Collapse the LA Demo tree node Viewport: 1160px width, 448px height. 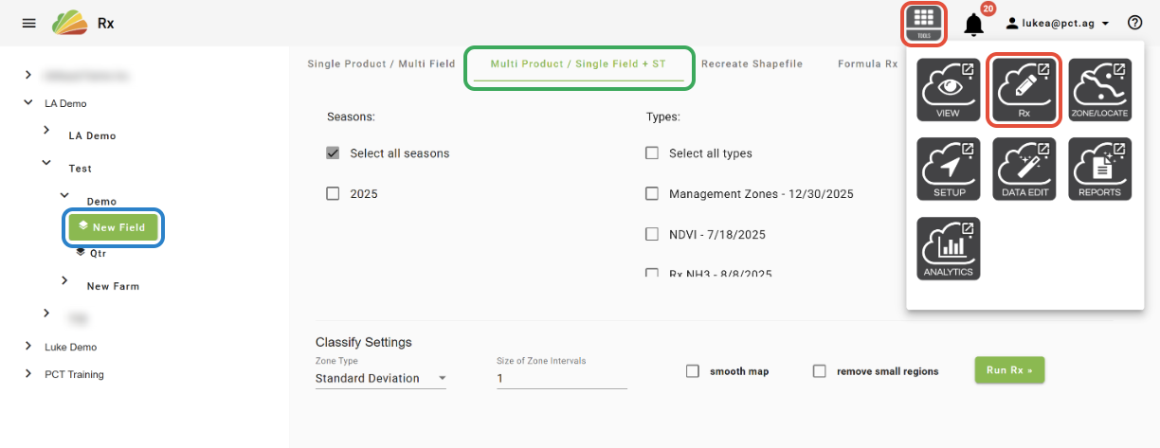[29, 103]
